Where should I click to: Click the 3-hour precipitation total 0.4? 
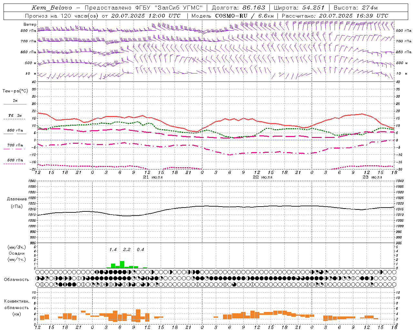pos(140,249)
